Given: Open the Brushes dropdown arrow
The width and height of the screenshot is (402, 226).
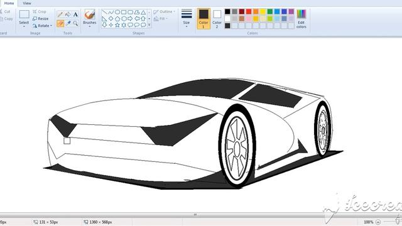Looking at the screenshot, I should (x=90, y=26).
